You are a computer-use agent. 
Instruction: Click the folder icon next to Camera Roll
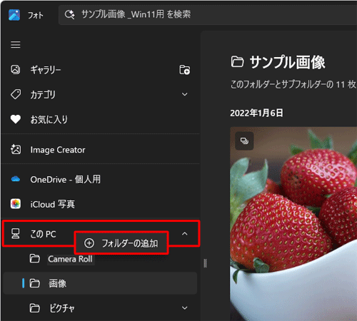point(34,258)
